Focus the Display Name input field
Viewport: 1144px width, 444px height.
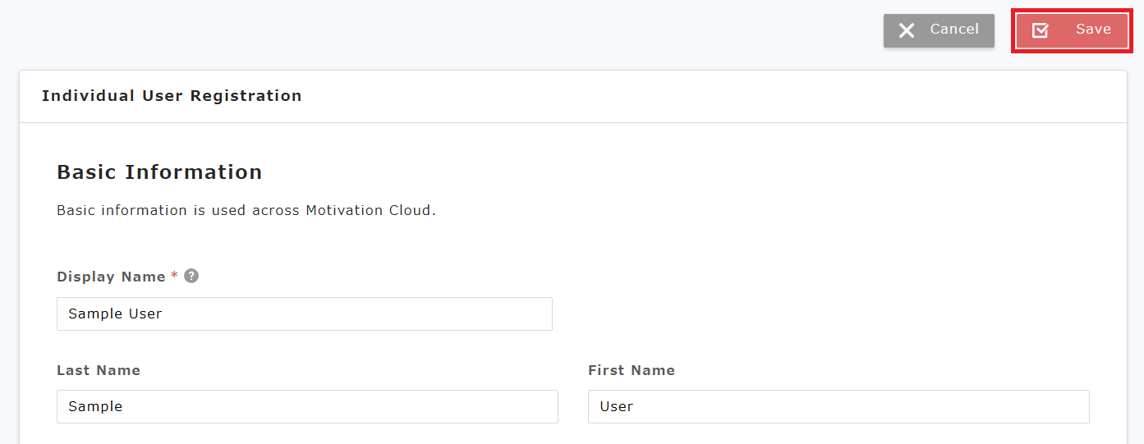304,314
